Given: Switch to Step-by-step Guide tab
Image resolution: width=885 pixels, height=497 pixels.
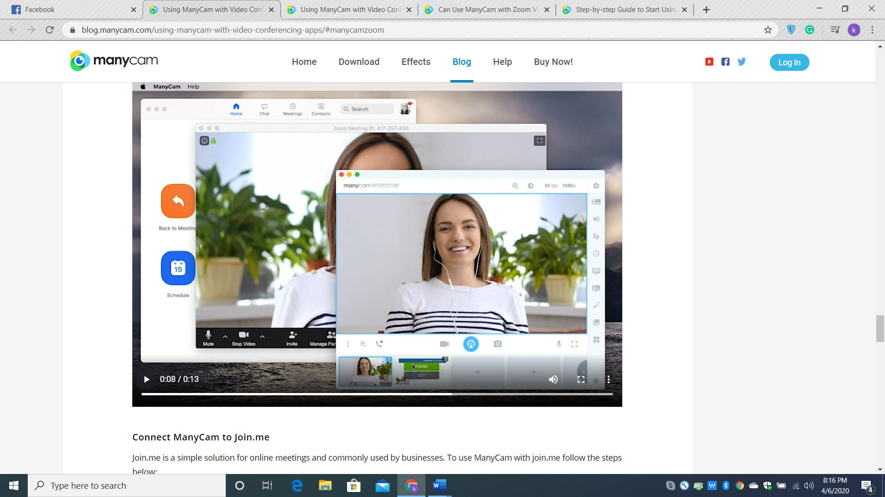Looking at the screenshot, I should tap(624, 10).
